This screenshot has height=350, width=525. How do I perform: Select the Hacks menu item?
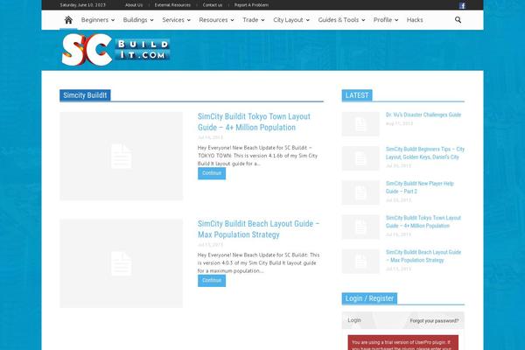[415, 20]
